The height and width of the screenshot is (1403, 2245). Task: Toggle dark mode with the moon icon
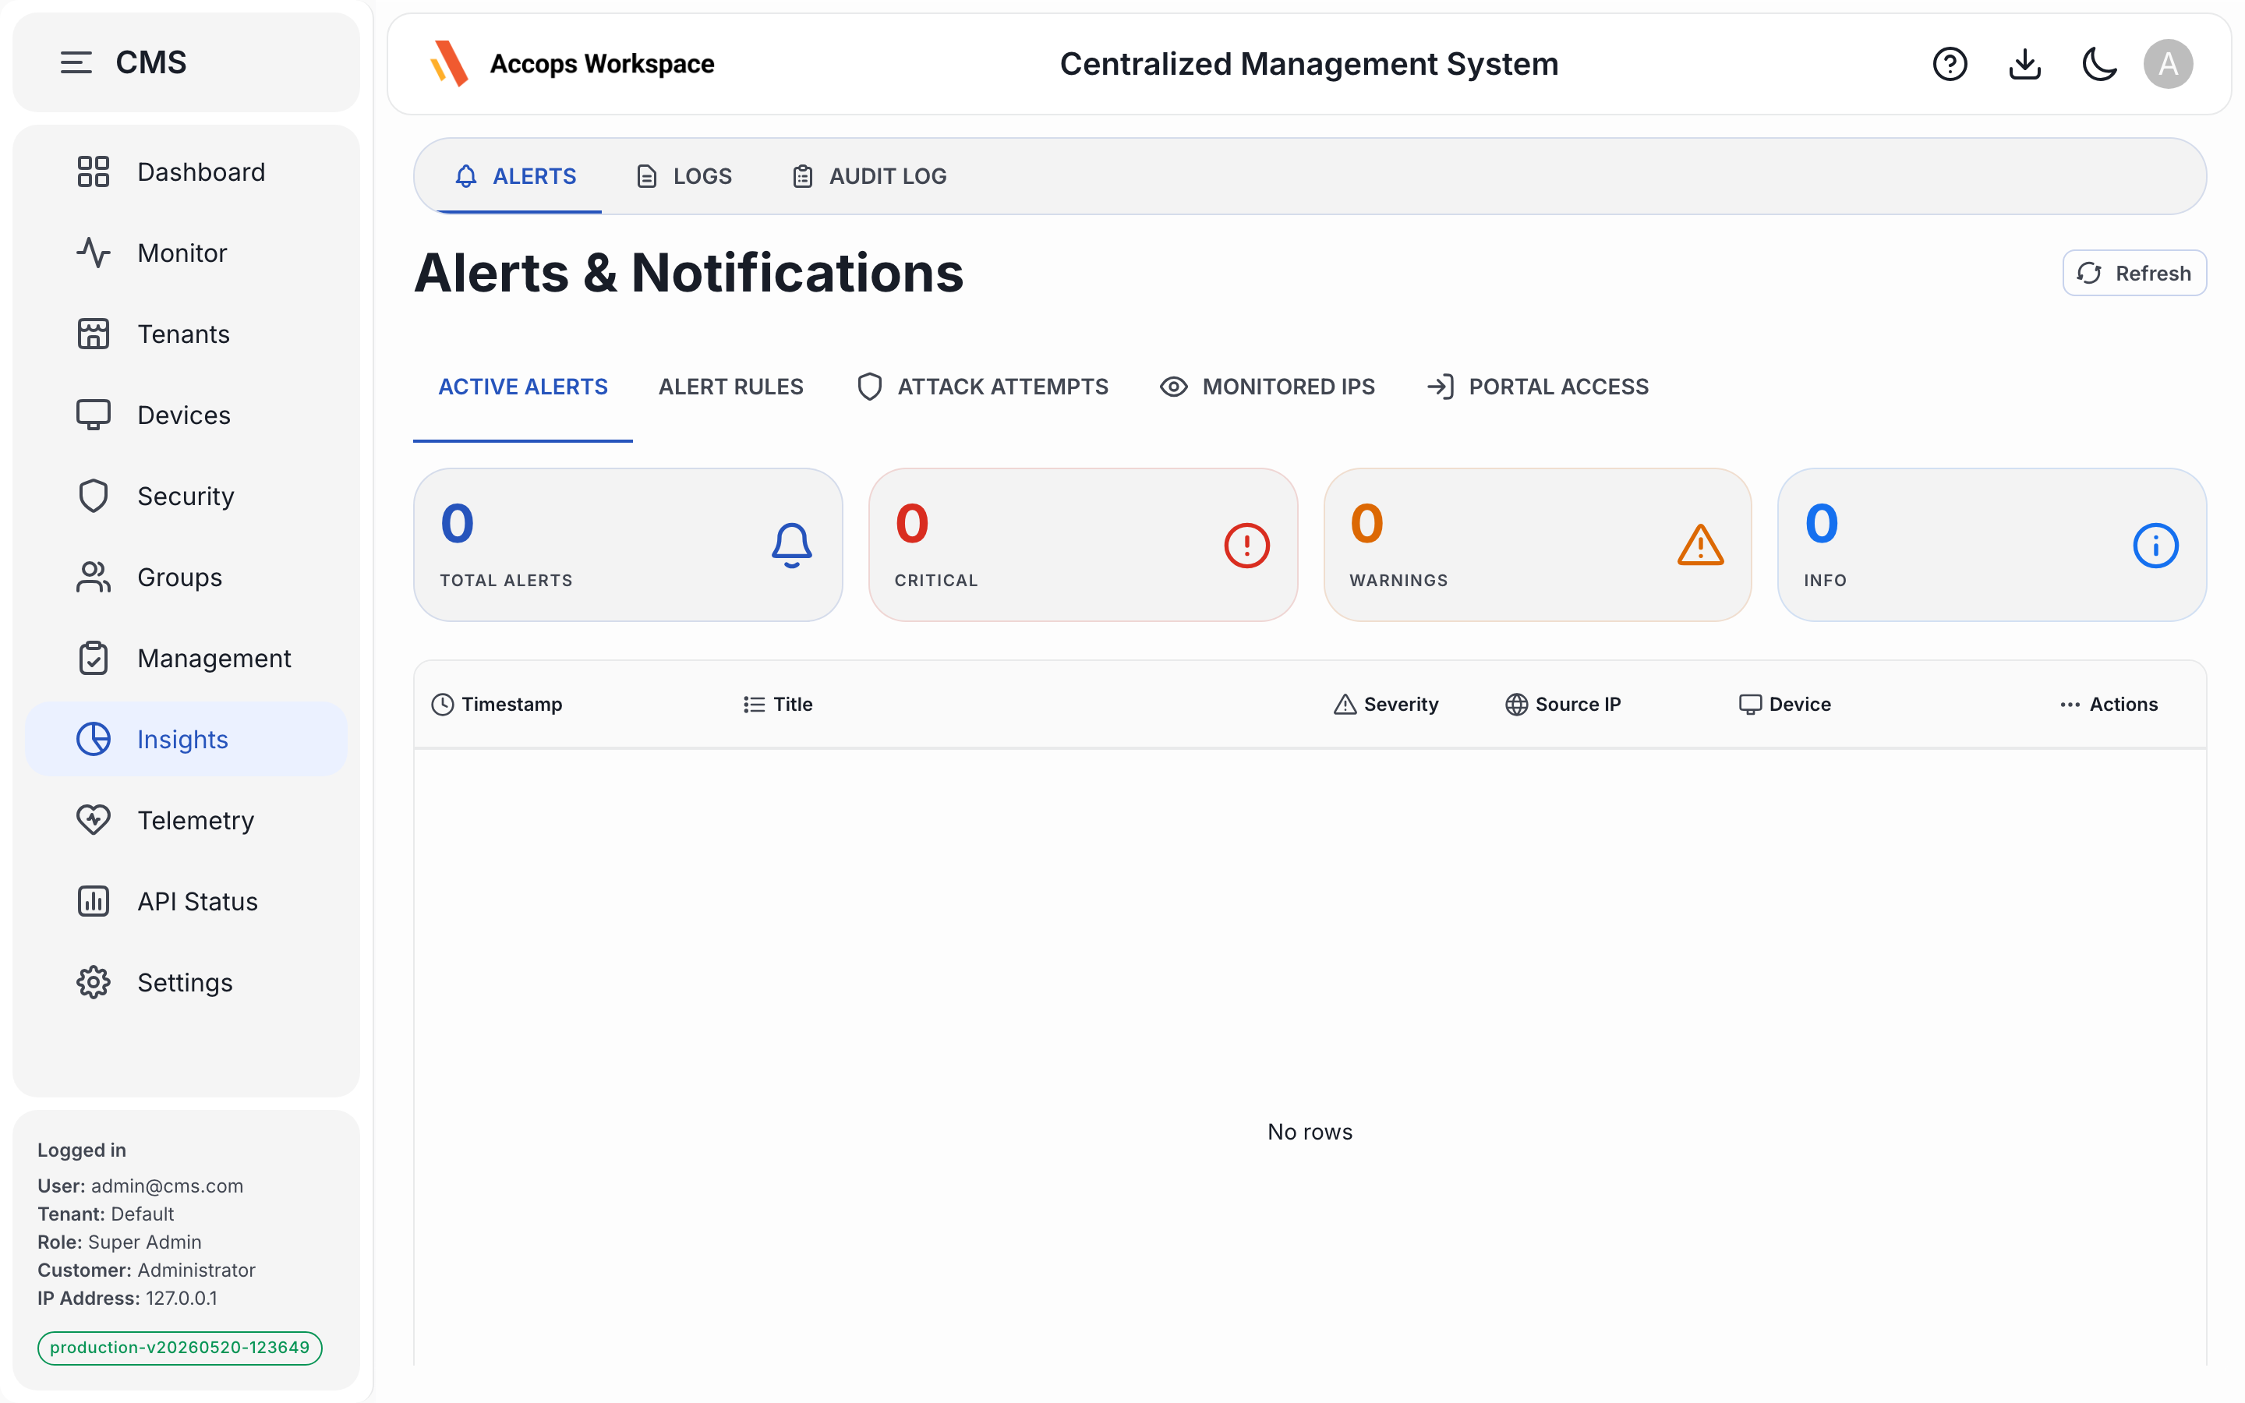pos(2099,64)
